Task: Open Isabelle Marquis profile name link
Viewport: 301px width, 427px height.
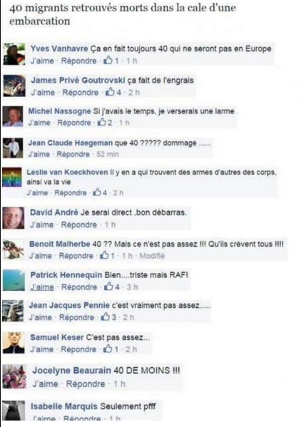Action: tap(64, 406)
